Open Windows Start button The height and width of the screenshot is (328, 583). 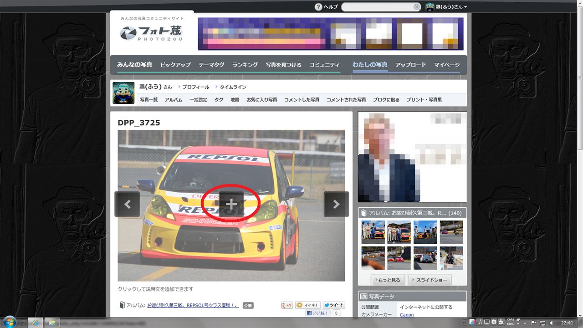coord(10,322)
